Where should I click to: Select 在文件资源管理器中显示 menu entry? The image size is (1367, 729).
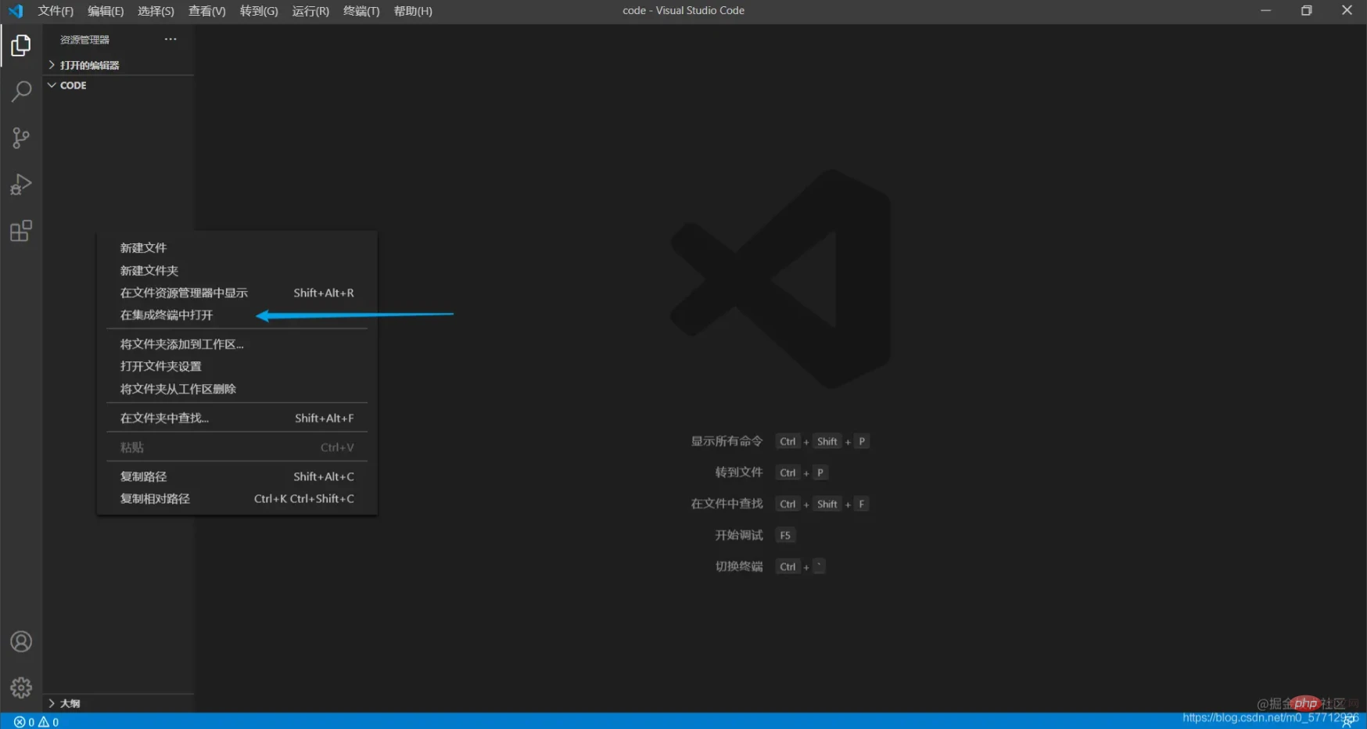click(237, 293)
